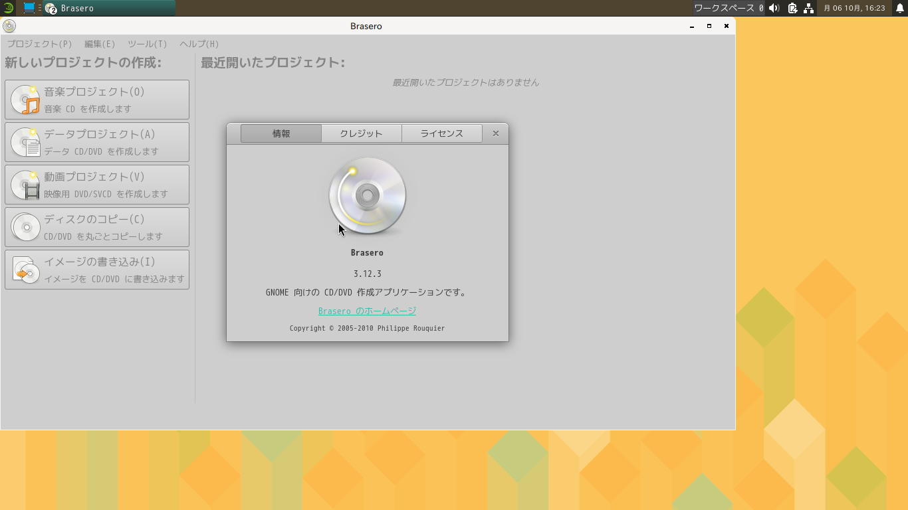Minimize the Brasero window
Viewport: 908px width, 510px height.
pos(692,26)
